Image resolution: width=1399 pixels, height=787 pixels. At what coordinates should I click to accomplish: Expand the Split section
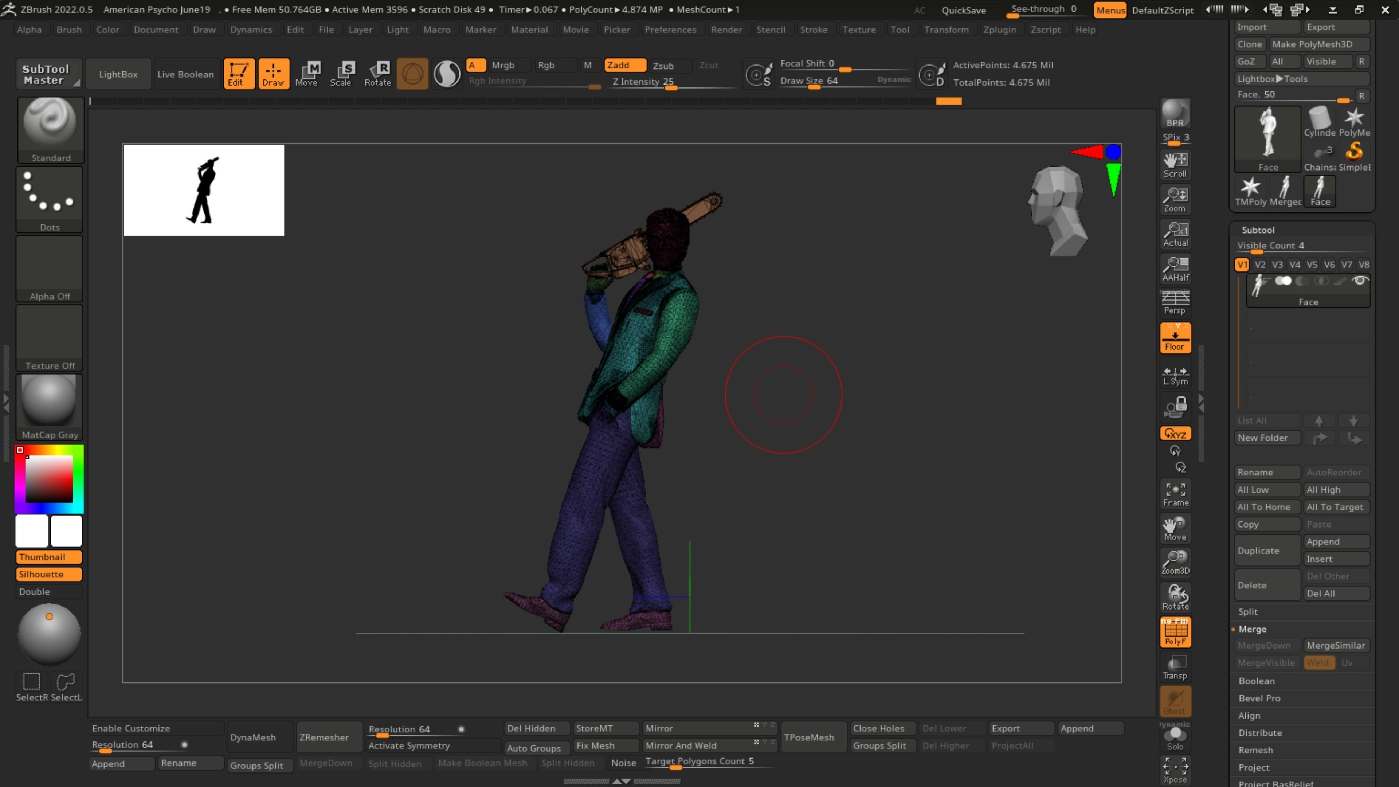tap(1248, 612)
